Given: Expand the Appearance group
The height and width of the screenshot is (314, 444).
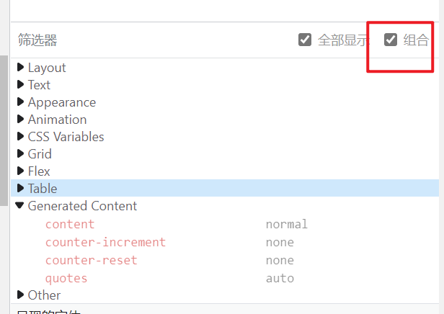Looking at the screenshot, I should point(21,102).
